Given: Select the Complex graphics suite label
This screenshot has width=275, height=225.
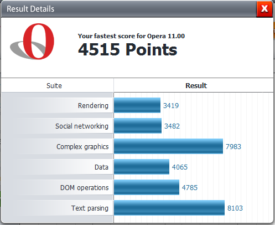Looking at the screenshot, I should coord(82,146).
